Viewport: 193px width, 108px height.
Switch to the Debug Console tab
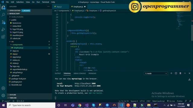(x=80, y=73)
